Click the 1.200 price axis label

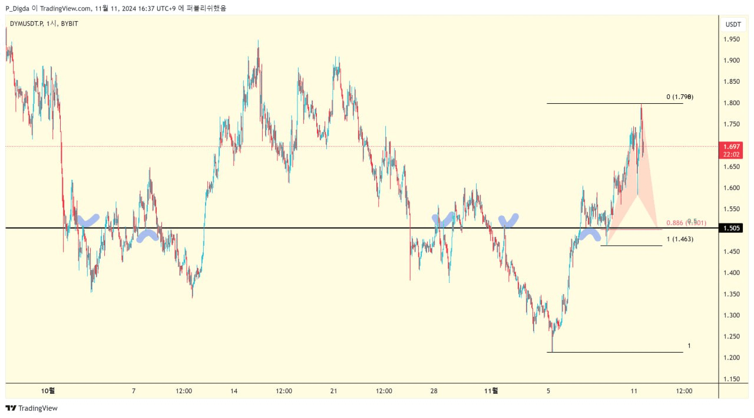click(x=732, y=358)
